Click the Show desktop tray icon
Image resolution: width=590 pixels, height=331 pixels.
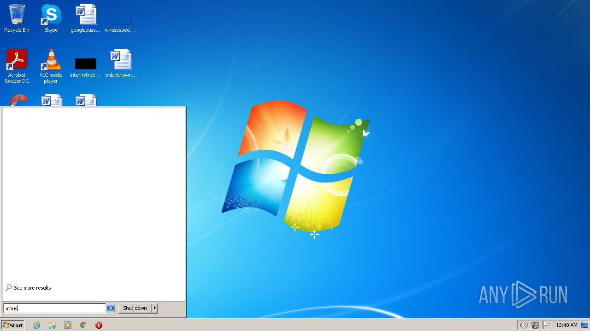(x=584, y=325)
